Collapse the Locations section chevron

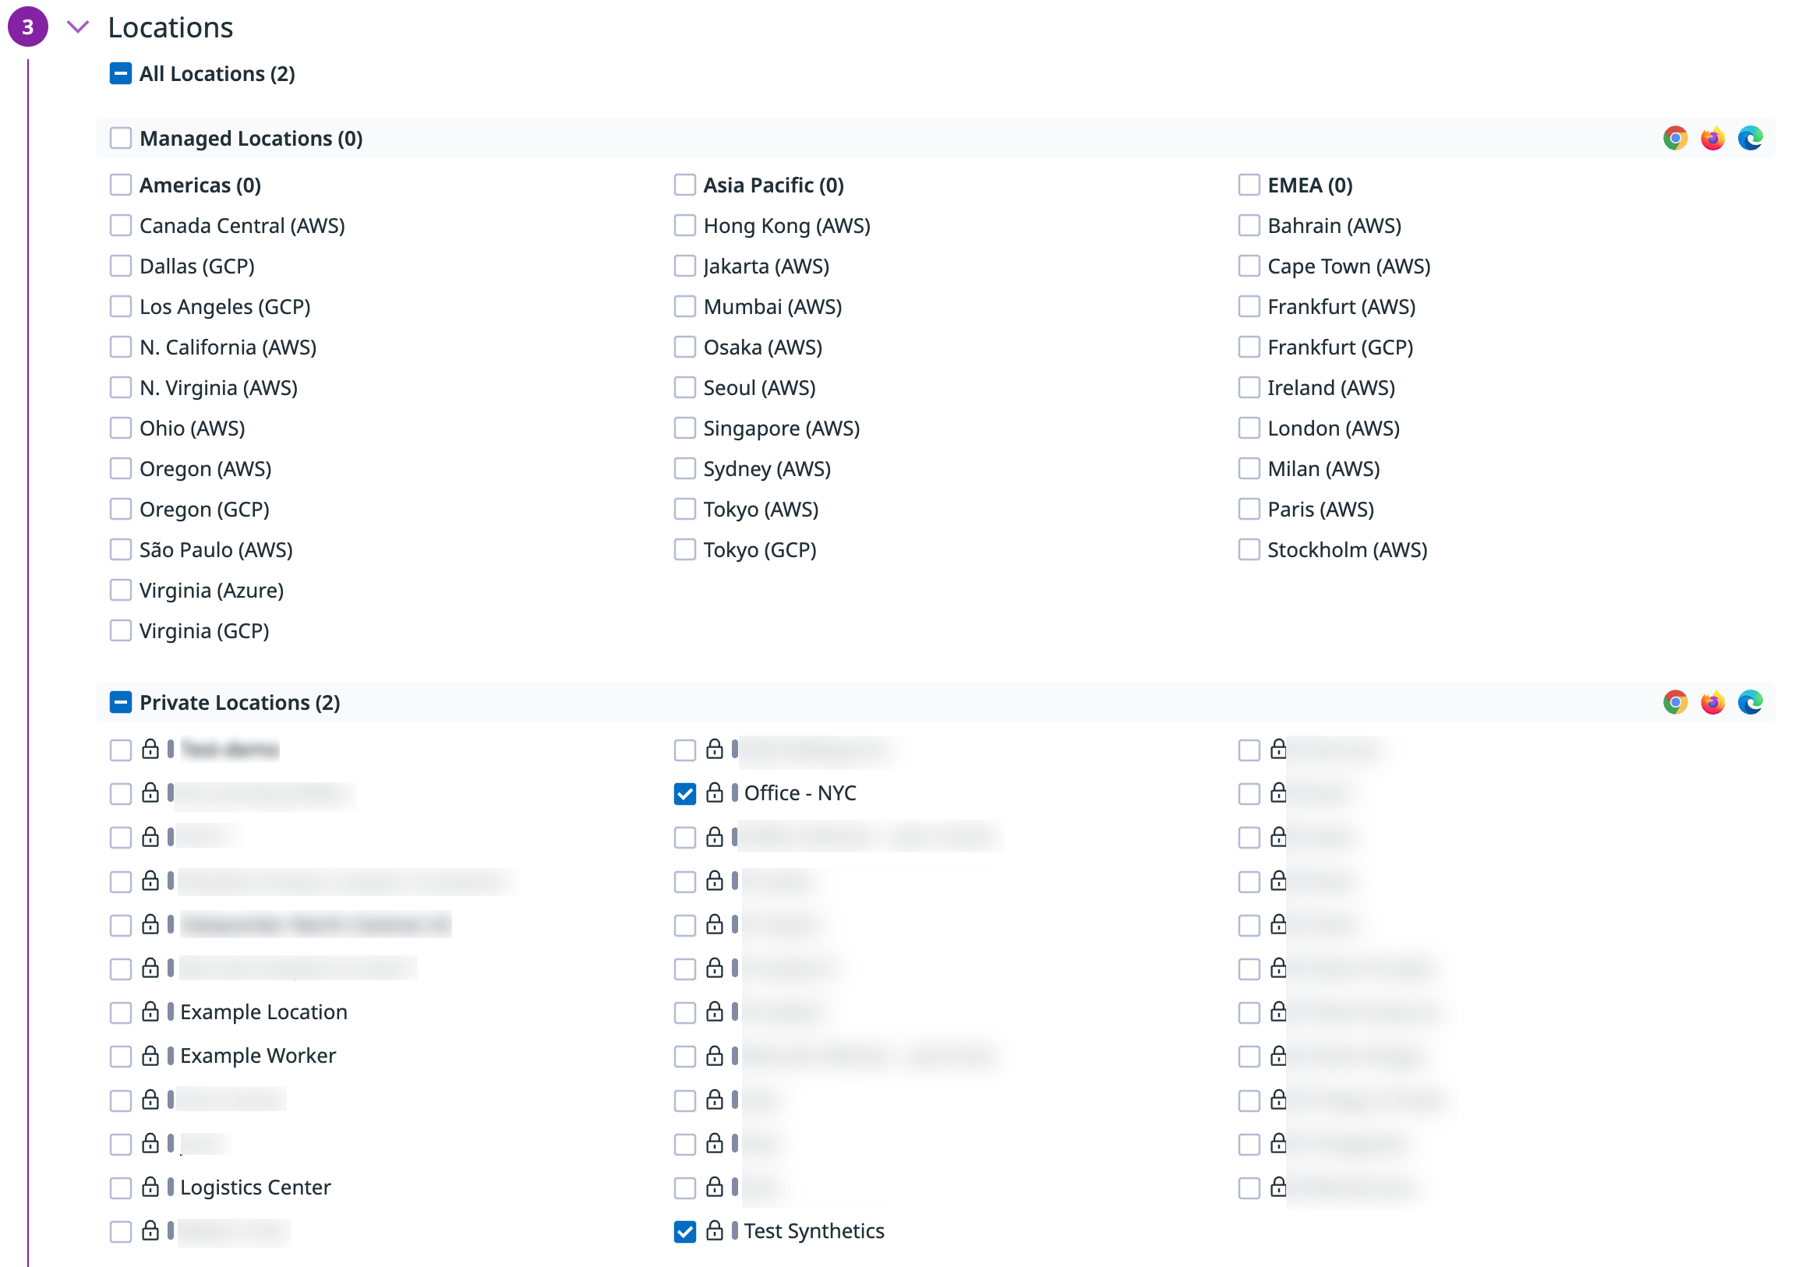pyautogui.click(x=78, y=27)
